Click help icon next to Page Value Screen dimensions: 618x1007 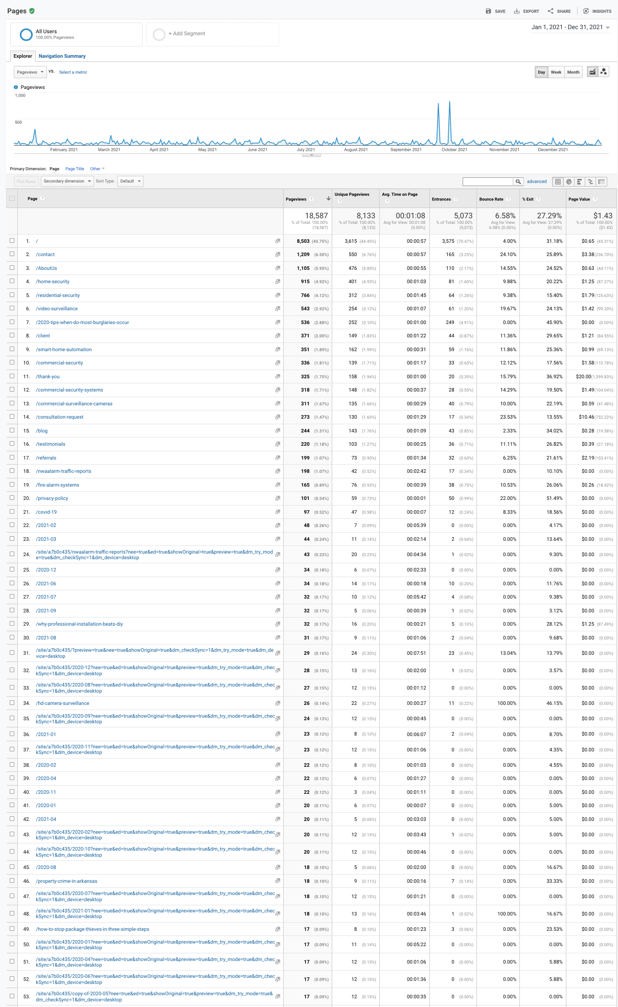(x=595, y=199)
